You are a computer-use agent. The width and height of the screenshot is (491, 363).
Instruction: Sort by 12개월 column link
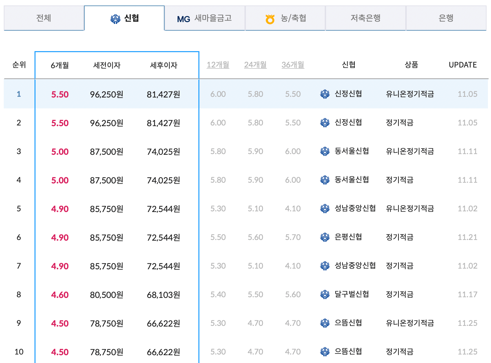coord(218,65)
